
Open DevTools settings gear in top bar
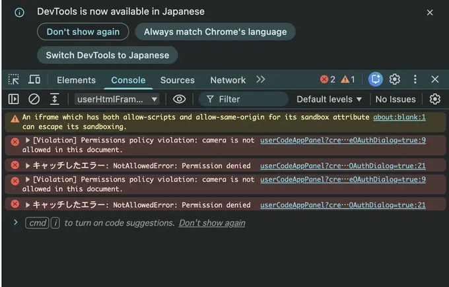click(395, 79)
